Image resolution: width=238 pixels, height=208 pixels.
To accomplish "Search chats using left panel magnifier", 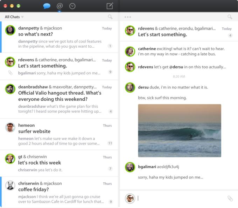I will pyautogui.click(x=110, y=17).
